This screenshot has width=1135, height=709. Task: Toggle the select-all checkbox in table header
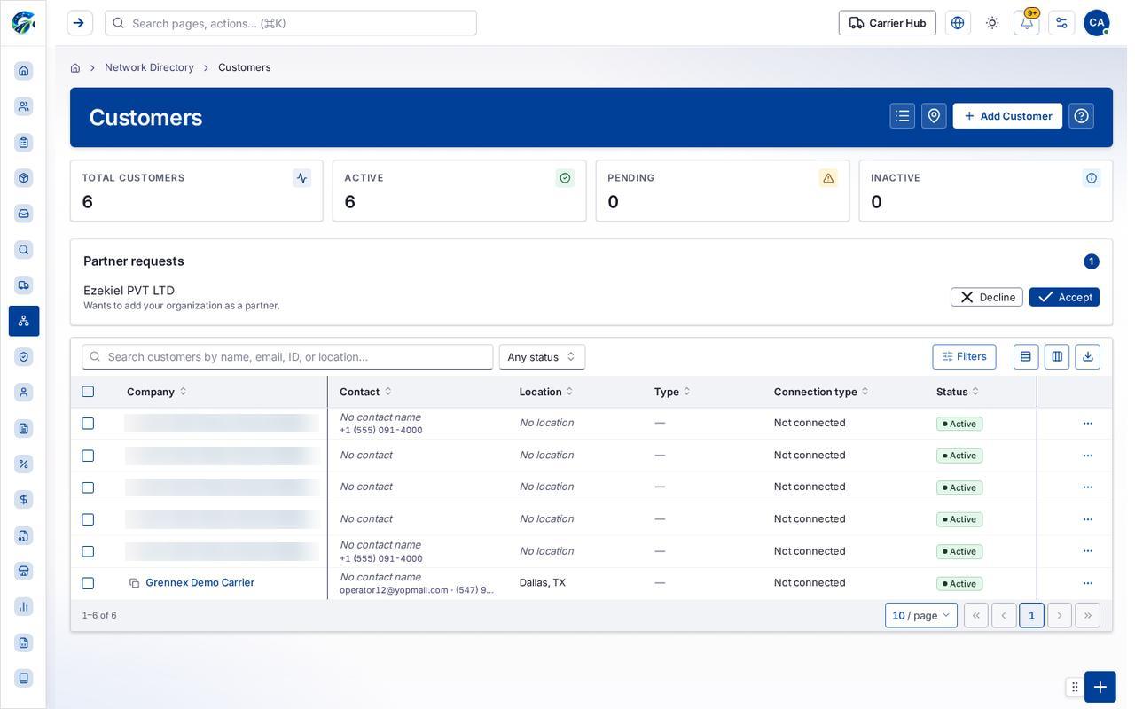pyautogui.click(x=88, y=392)
